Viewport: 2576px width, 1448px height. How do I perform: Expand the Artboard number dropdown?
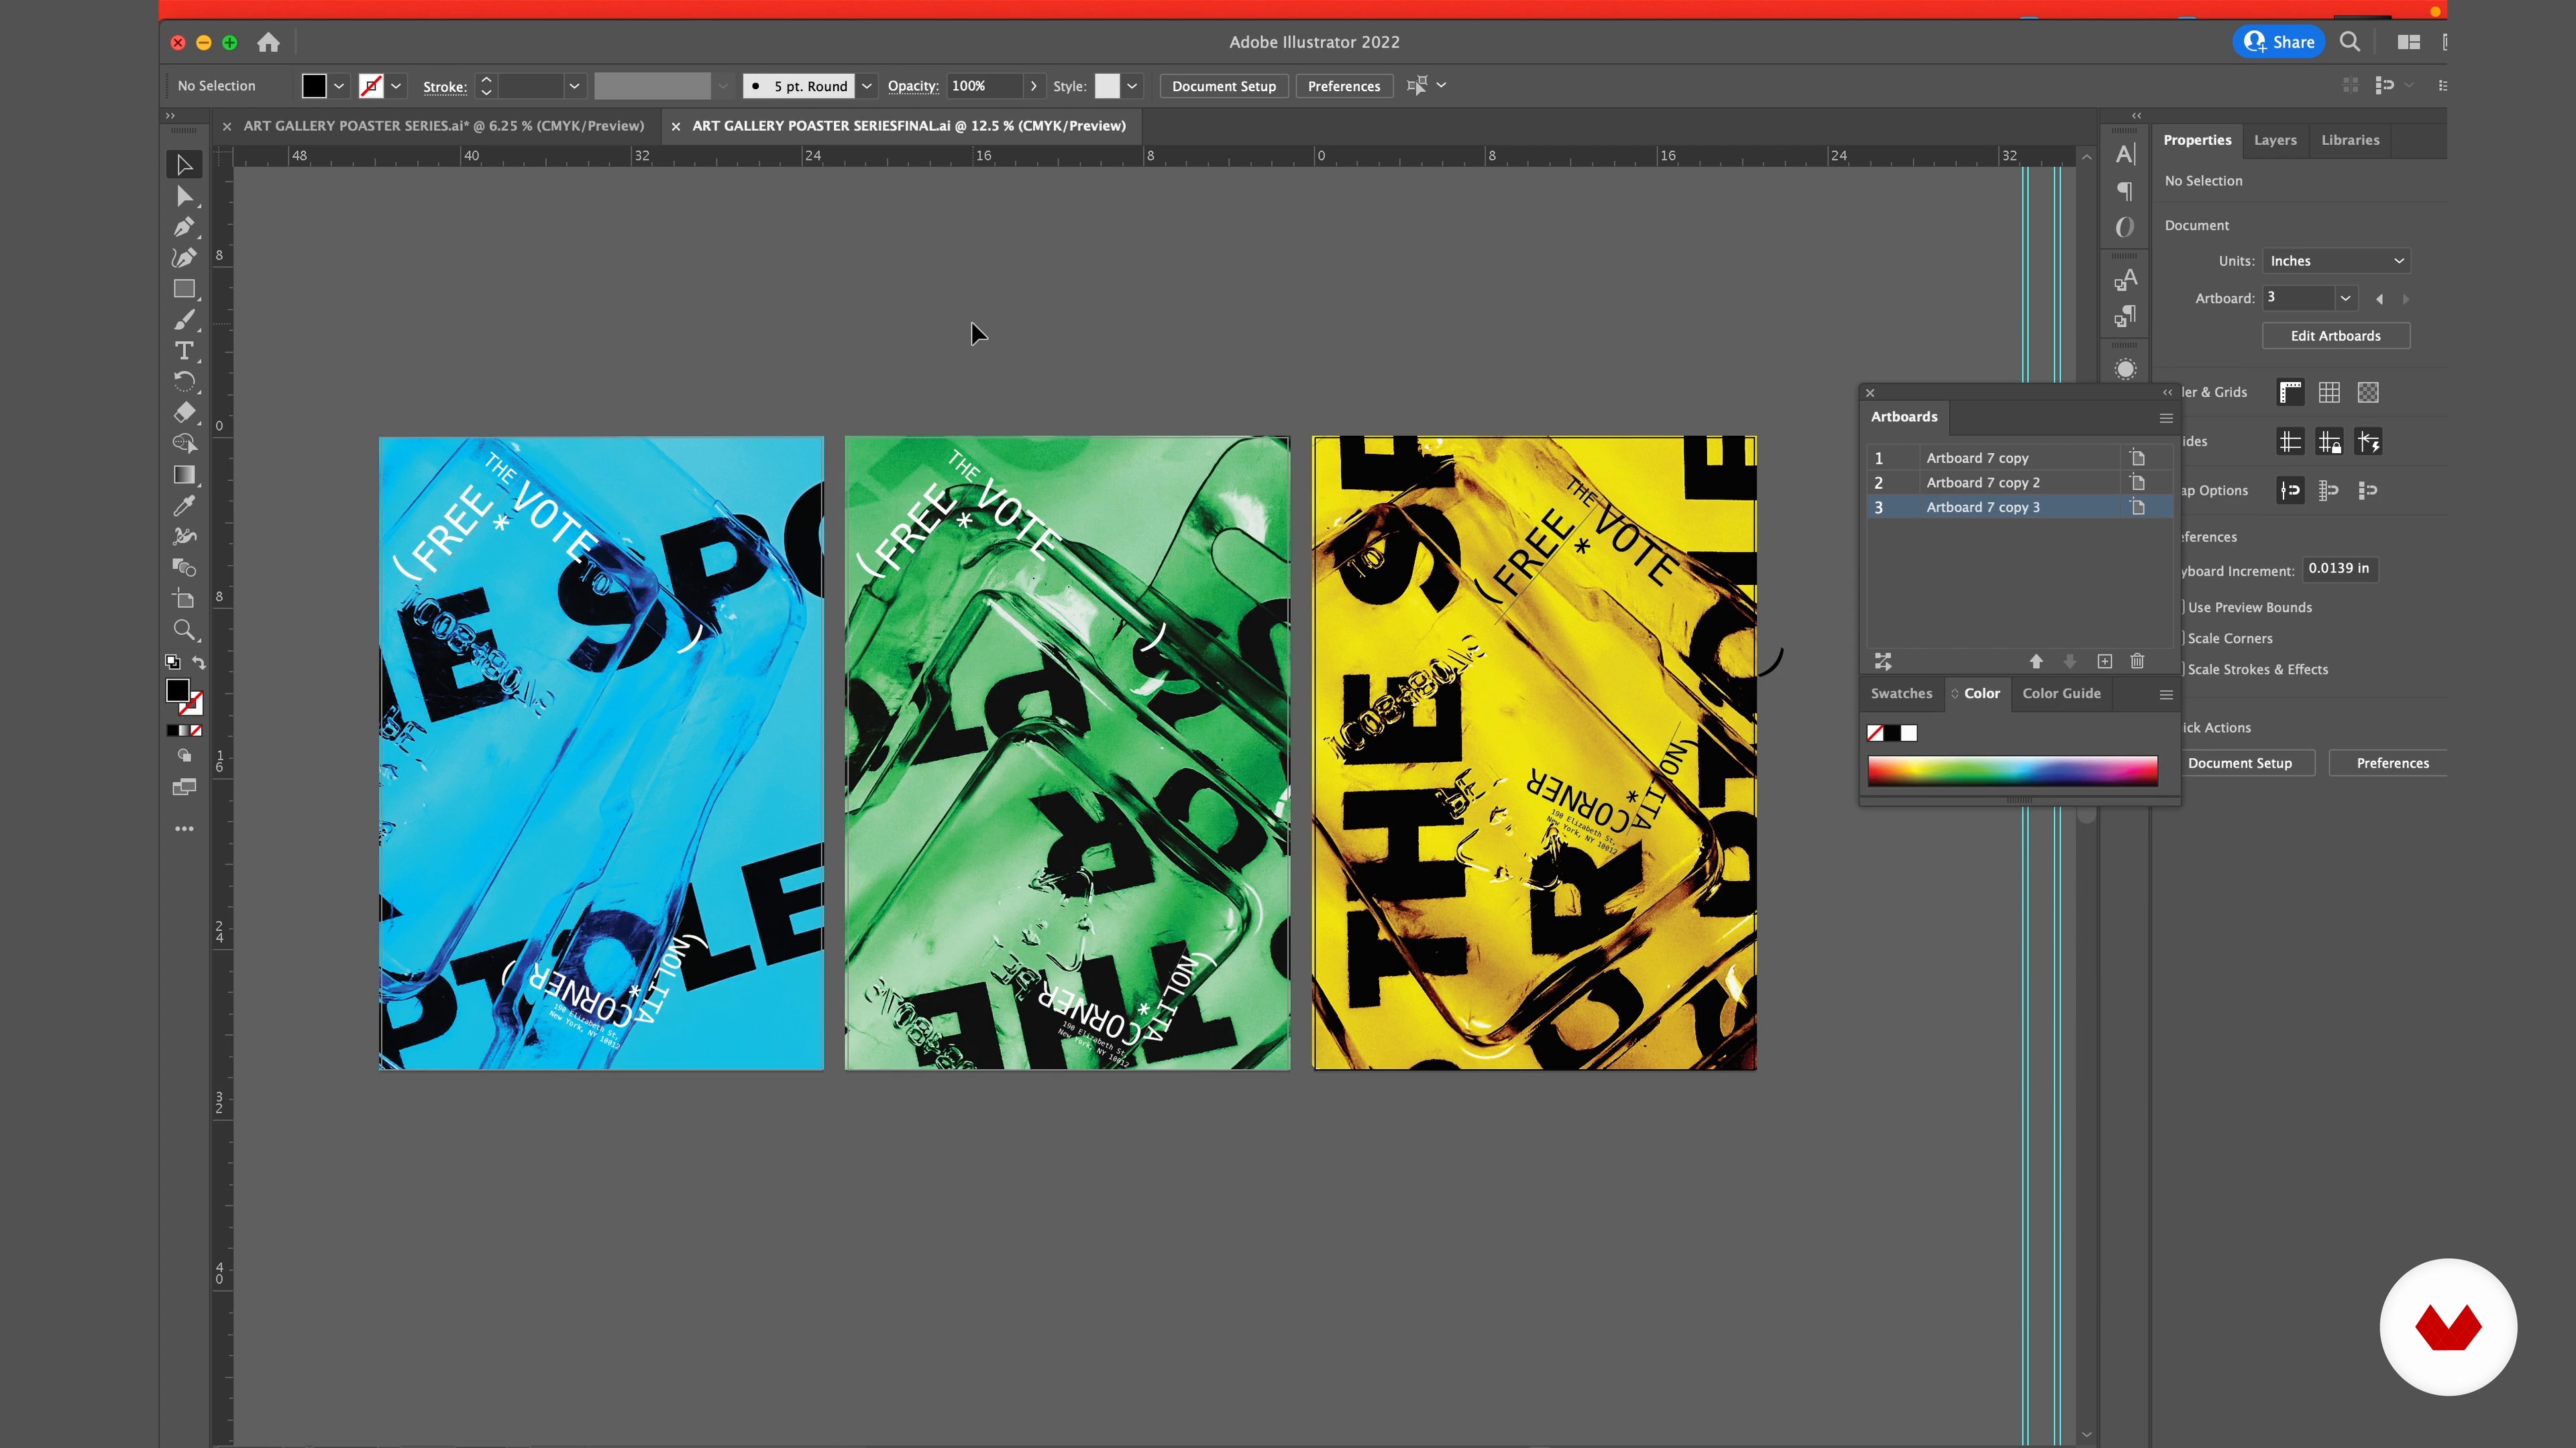2345,298
